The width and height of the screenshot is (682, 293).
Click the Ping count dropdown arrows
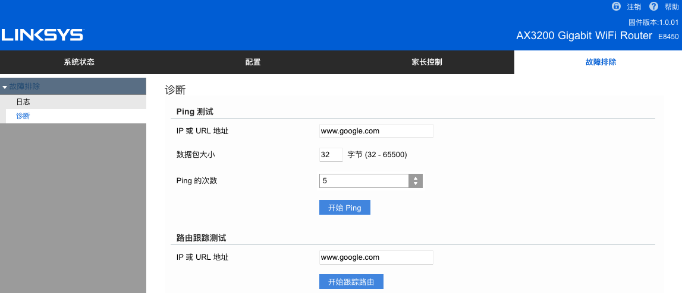click(x=416, y=181)
